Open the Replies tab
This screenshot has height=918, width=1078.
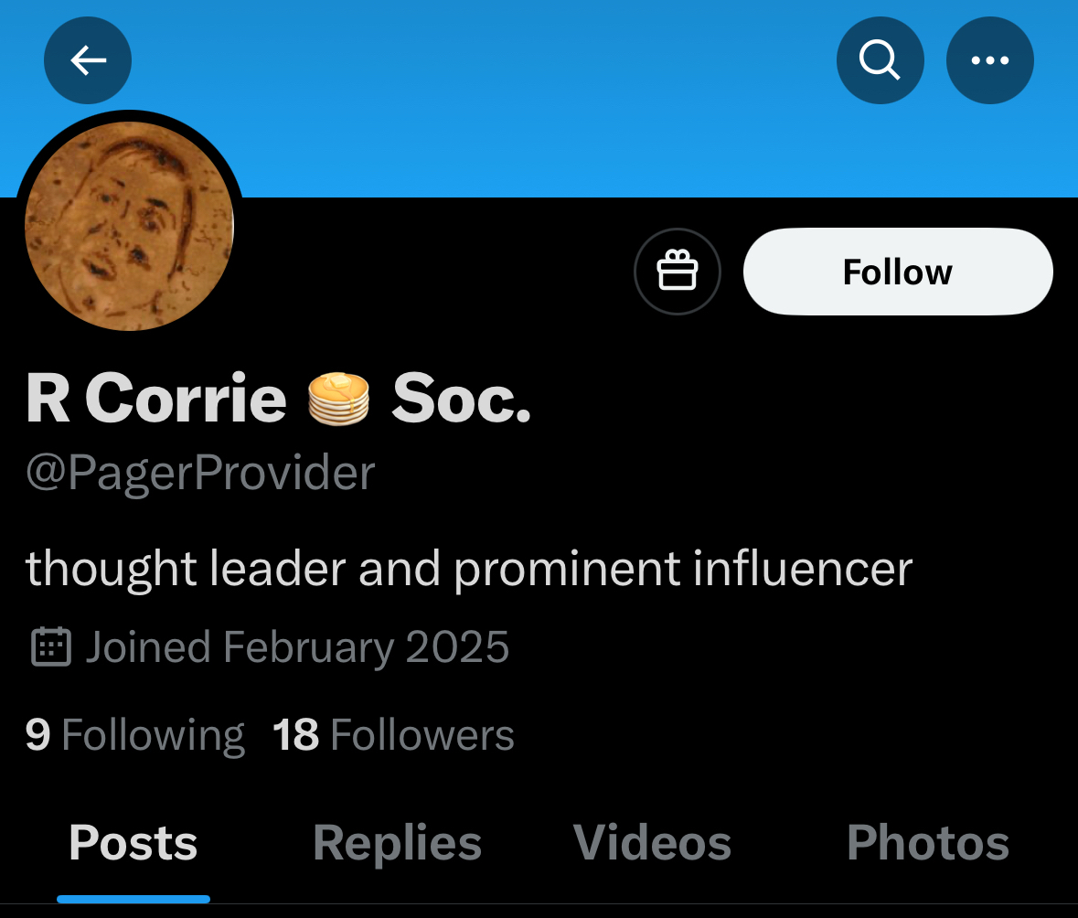click(397, 843)
